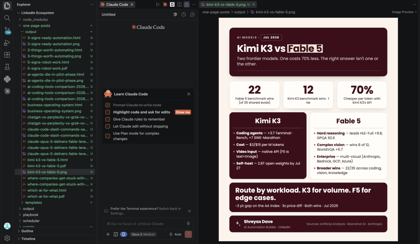Check Give Claude rules to remember checkbox
This screenshot has width=420, height=244.
point(108,119)
